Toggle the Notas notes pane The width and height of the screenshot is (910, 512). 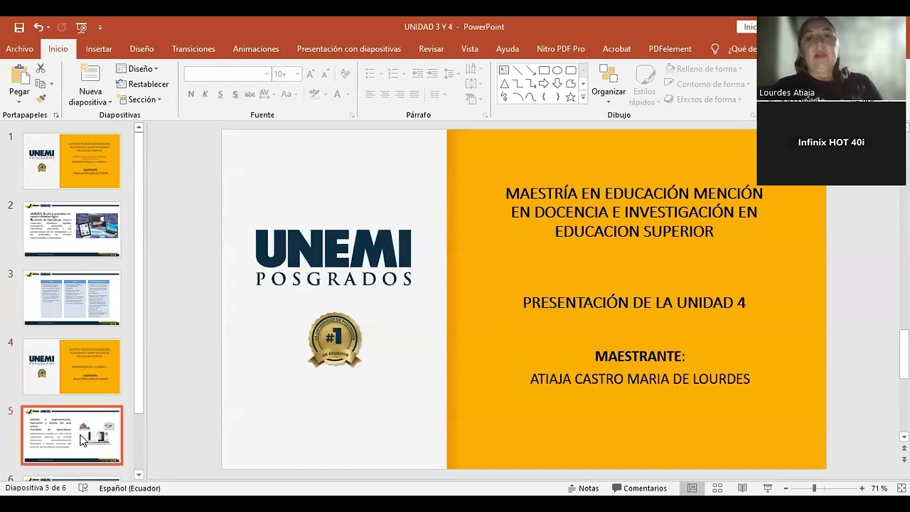coord(583,488)
